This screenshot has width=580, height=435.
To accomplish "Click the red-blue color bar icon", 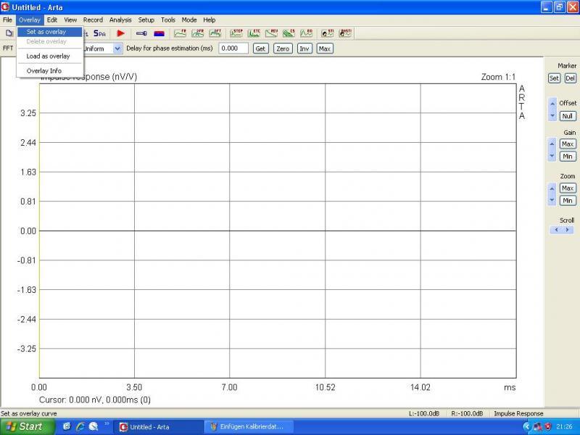I will [x=159, y=33].
